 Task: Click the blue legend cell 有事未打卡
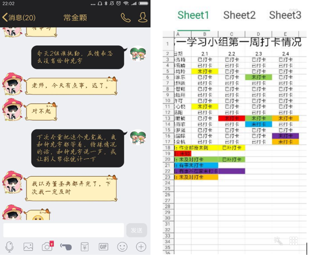196,165
